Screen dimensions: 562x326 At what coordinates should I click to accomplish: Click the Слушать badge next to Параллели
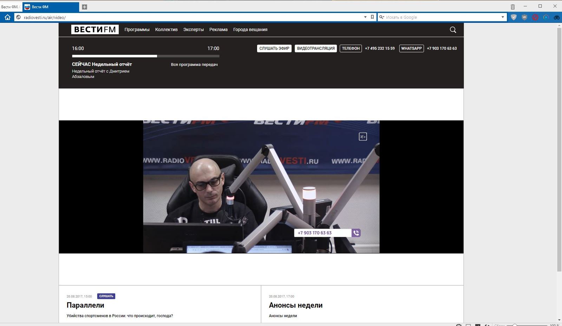coord(106,296)
